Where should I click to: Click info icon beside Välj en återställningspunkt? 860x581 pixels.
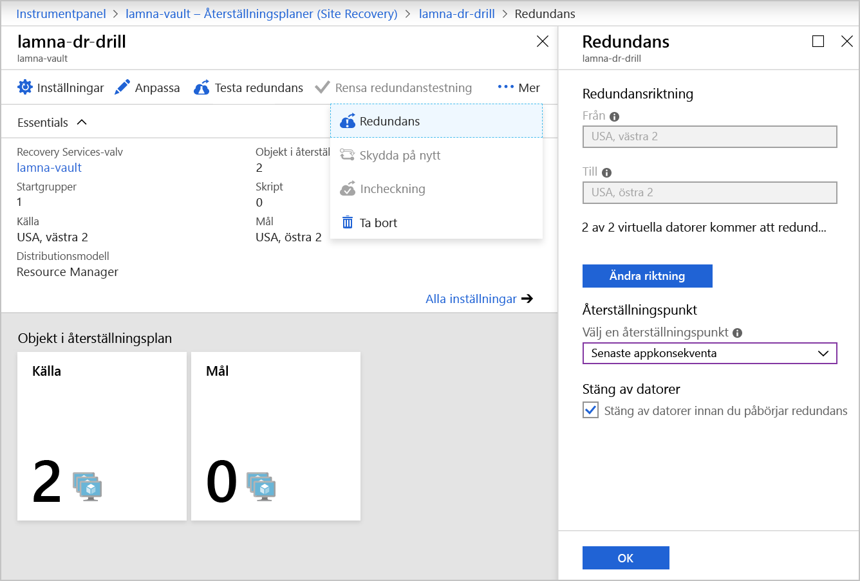tap(738, 333)
